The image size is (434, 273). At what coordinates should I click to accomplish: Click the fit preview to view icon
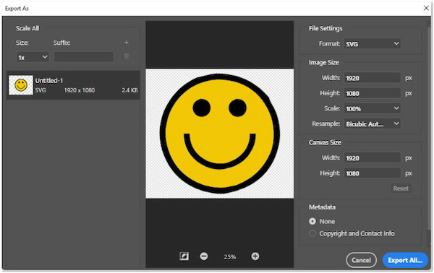point(184,256)
